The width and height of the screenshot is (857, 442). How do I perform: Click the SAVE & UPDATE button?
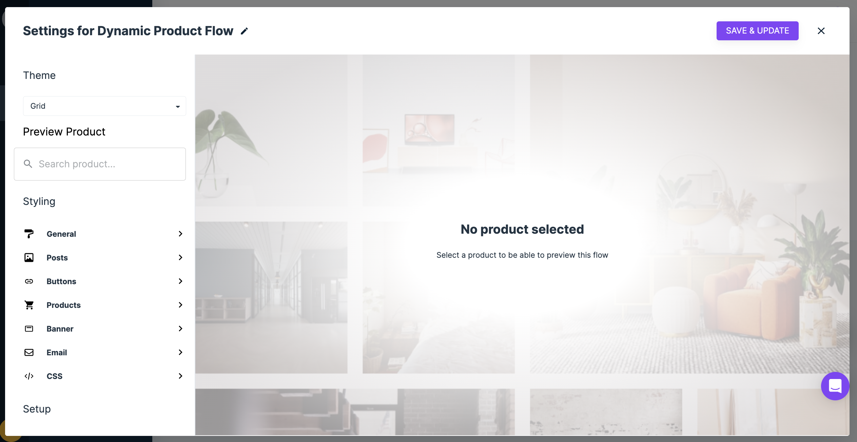coord(757,31)
